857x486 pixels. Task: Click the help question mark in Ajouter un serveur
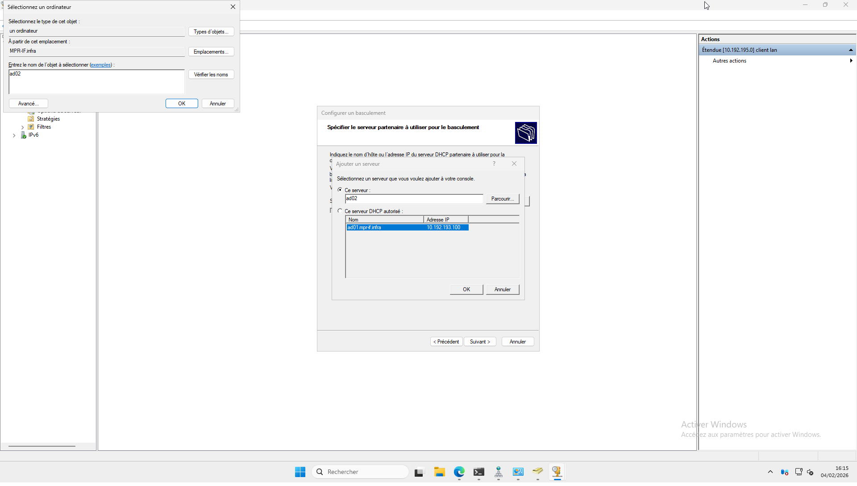click(494, 164)
